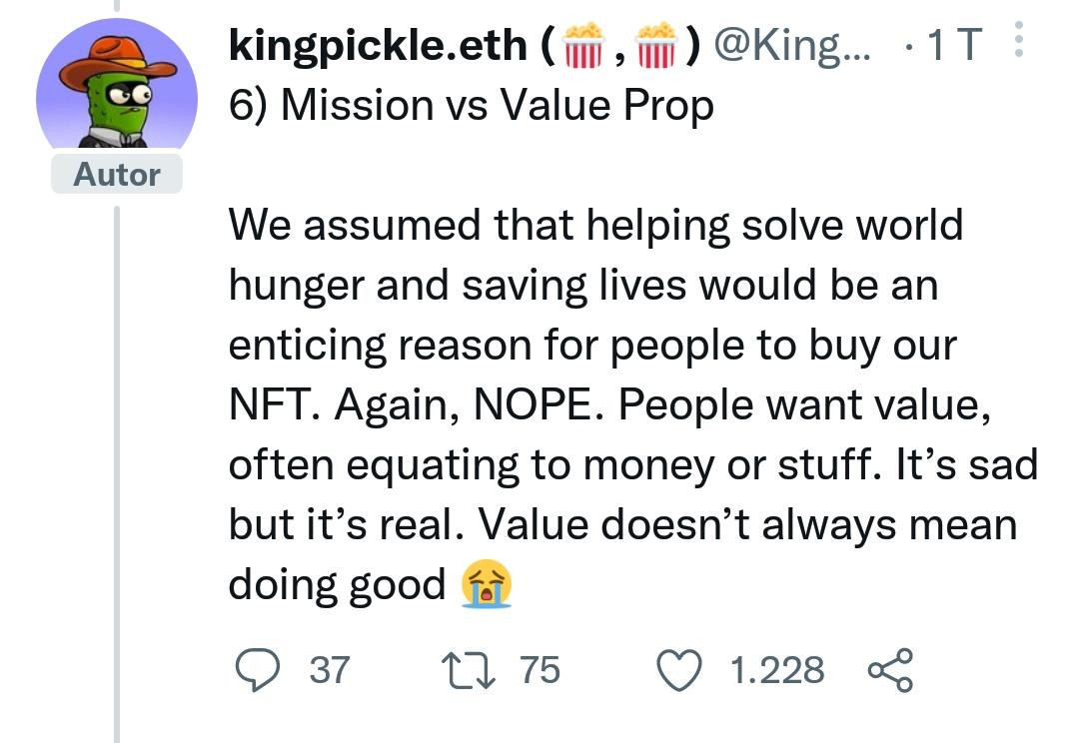View the 37 replies count
The width and height of the screenshot is (1079, 743).
pyautogui.click(x=329, y=670)
